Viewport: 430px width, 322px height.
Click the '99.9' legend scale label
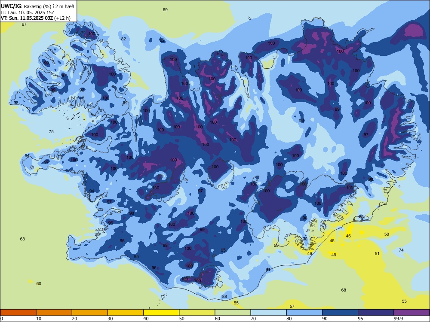[399, 319]
